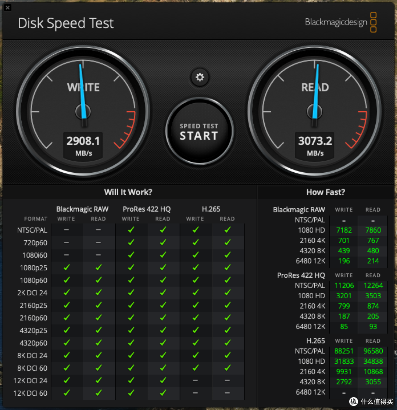Select the 8K DCI 60 format row label
The height and width of the screenshot is (410, 397).
point(32,368)
